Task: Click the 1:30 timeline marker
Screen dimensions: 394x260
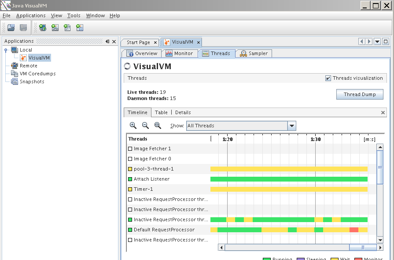Action: pos(316,139)
